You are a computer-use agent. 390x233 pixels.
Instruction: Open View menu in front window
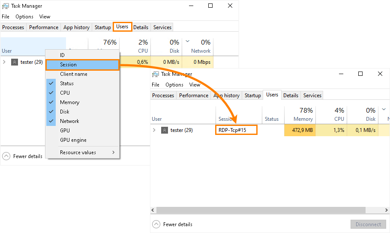coord(195,85)
